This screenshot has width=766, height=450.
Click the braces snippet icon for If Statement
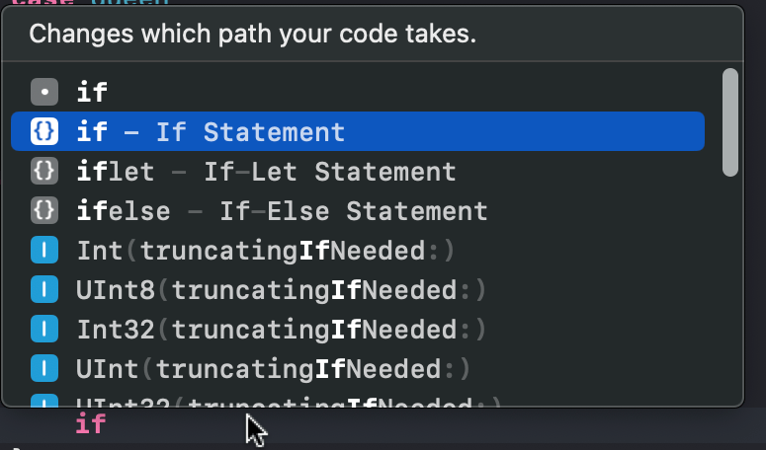click(x=44, y=132)
